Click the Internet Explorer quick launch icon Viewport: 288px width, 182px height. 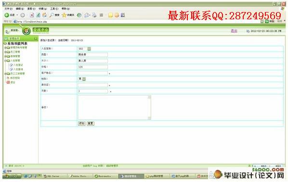tap(26, 176)
